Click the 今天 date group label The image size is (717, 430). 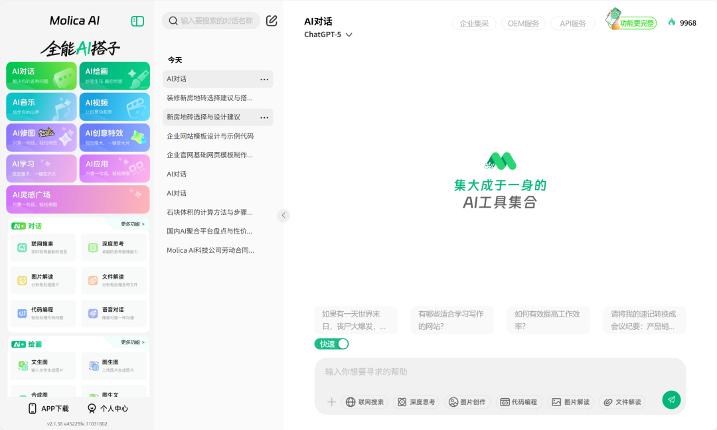point(175,60)
